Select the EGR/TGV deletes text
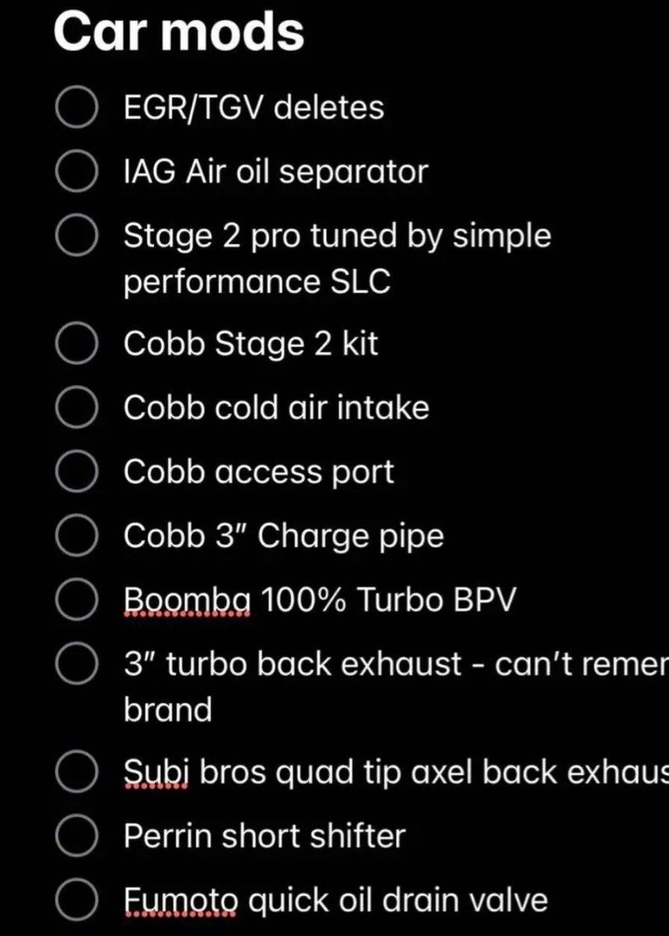Screen dimensions: 669x936 (x=254, y=108)
